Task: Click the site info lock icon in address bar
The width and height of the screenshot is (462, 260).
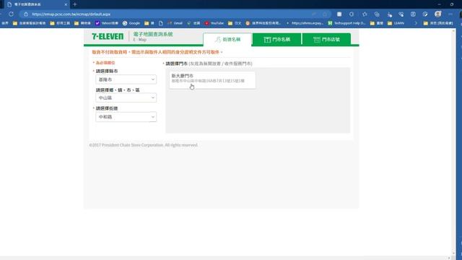Action: coord(26,14)
